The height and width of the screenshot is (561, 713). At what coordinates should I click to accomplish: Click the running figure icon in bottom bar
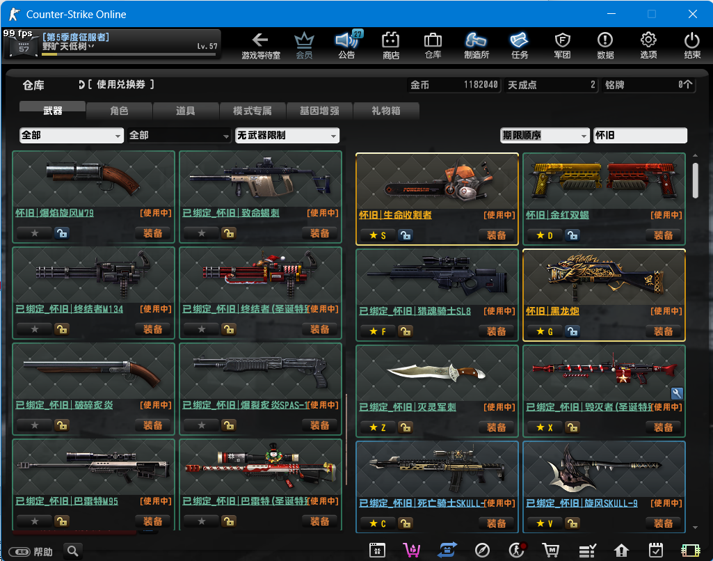pos(517,551)
